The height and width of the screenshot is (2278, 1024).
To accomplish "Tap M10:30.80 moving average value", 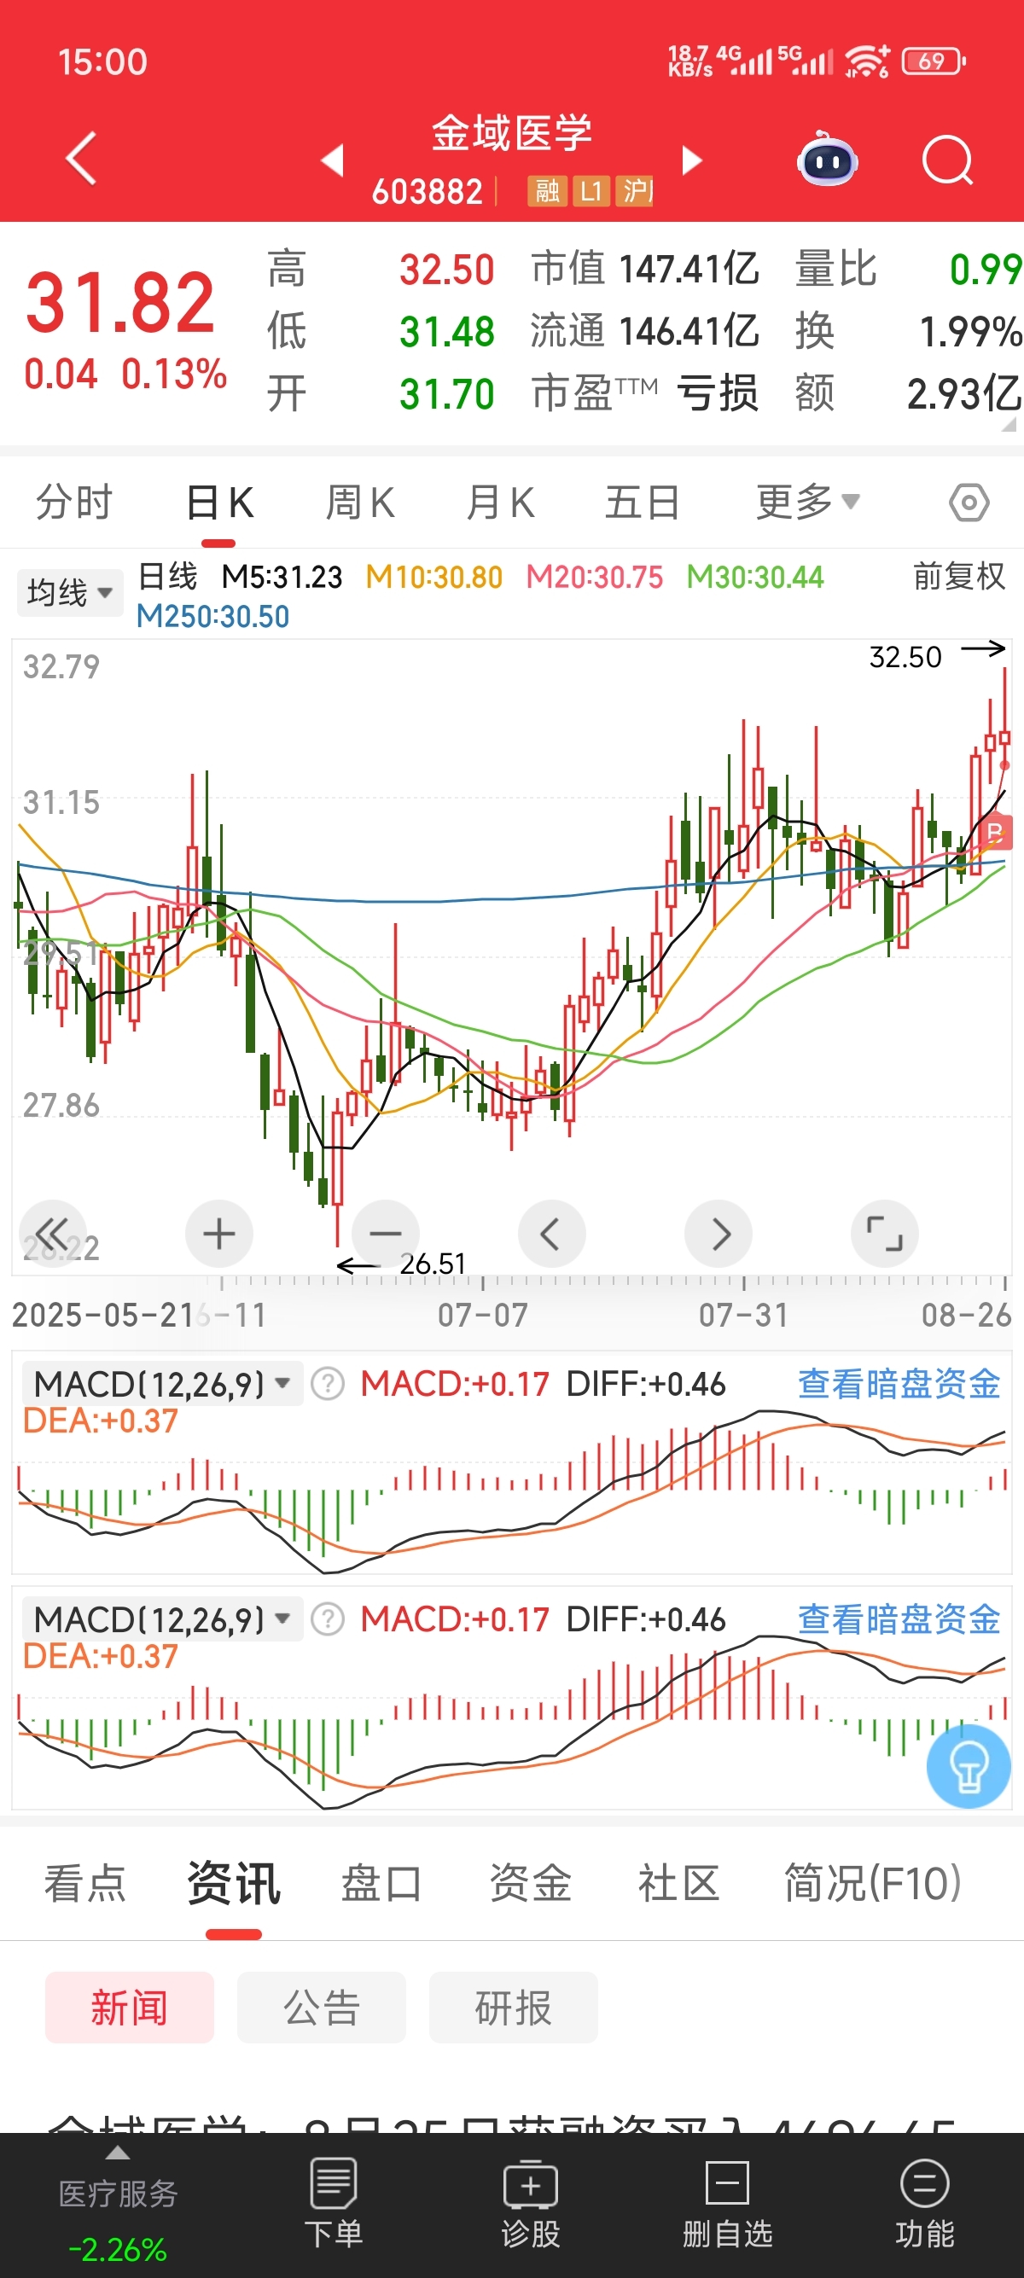I will click(x=434, y=577).
